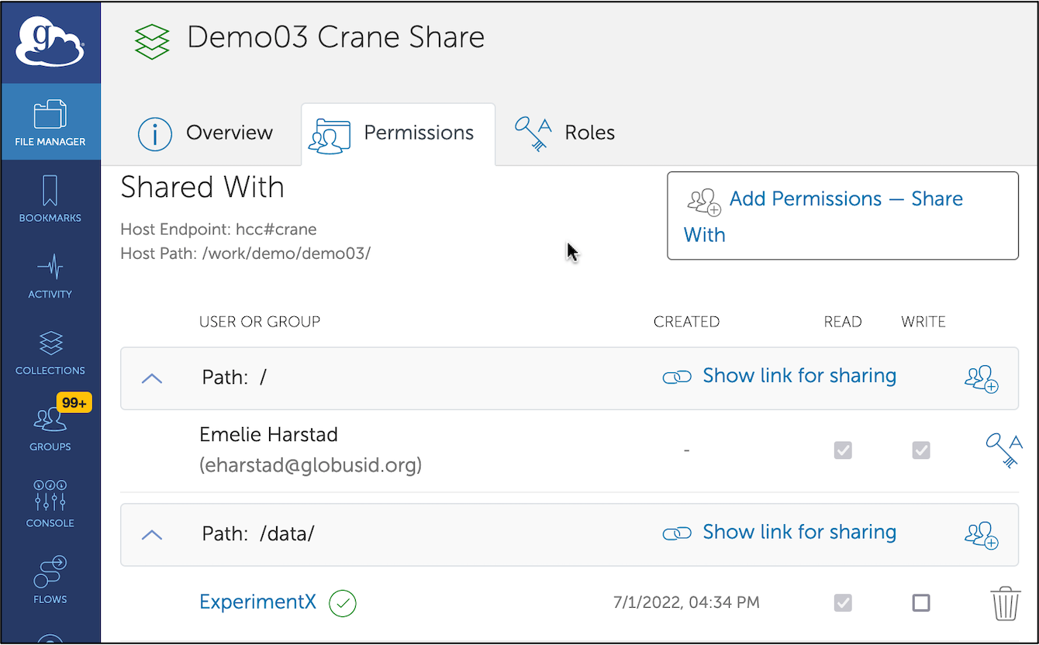Click the 7/1/2022, 04:34 PM date
This screenshot has height=645, width=1039.
point(685,602)
